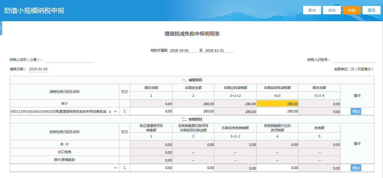Edit the 期初余额 value in 减税项目 row 1
Viewport: 383px width, 178px height.
151,111
